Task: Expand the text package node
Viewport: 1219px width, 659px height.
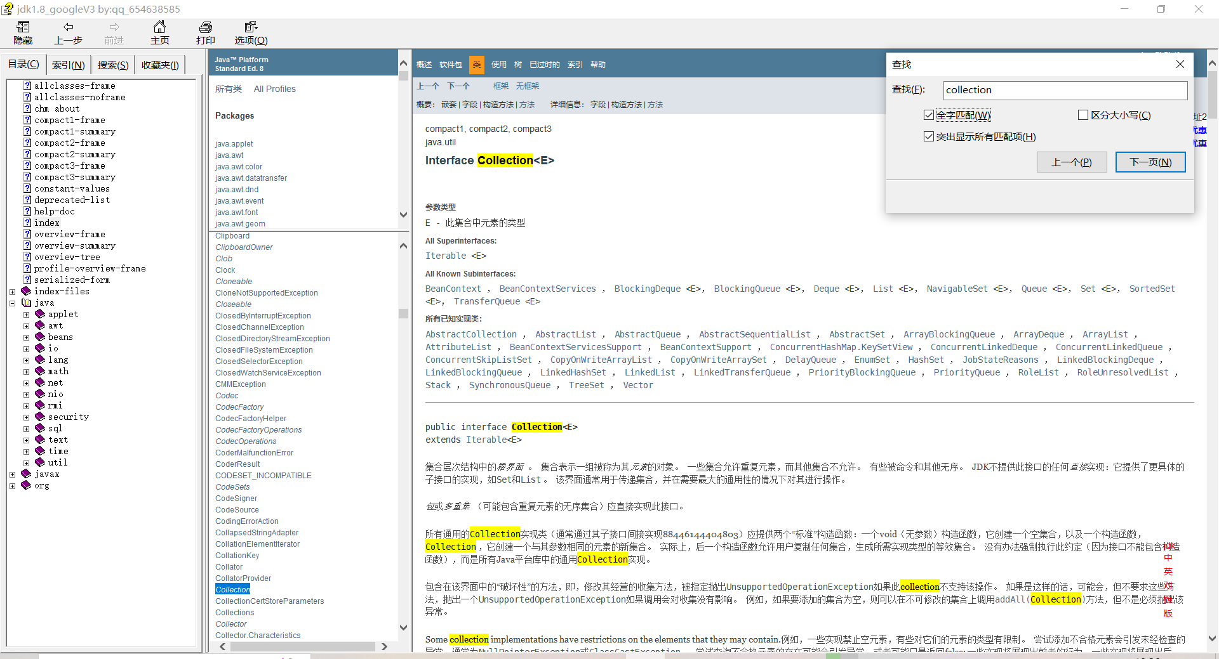Action: click(26, 440)
